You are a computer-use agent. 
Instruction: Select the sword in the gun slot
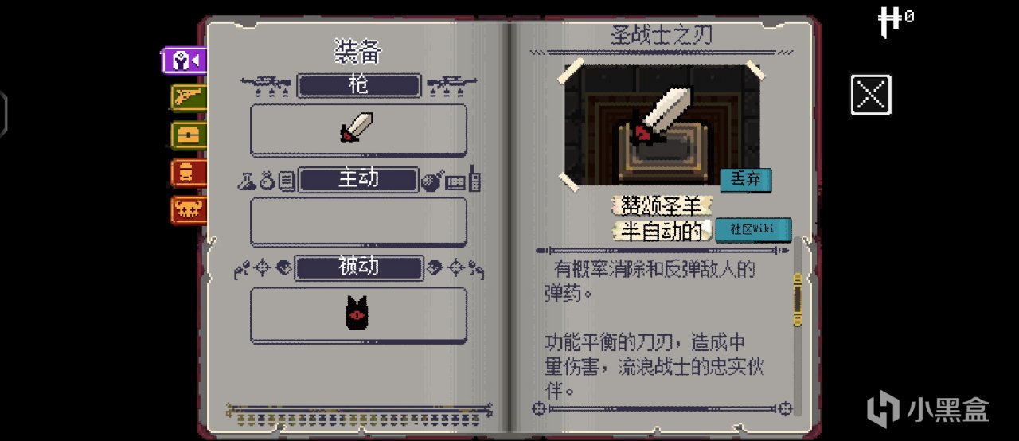coord(357,129)
